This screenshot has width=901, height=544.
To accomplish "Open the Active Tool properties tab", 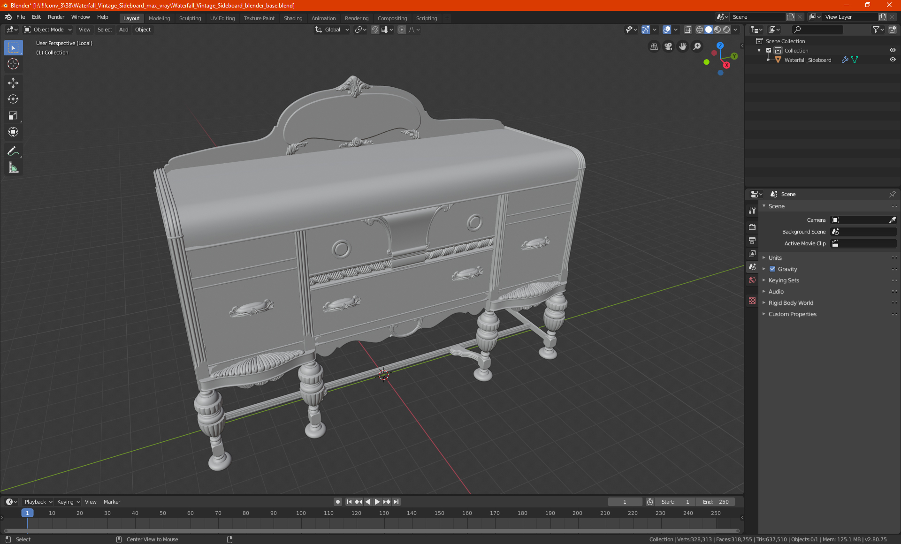I will 752,211.
